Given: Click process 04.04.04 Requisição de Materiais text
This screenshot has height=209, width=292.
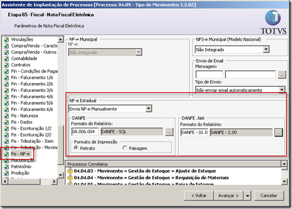Looking at the screenshot, I should coord(151,178).
